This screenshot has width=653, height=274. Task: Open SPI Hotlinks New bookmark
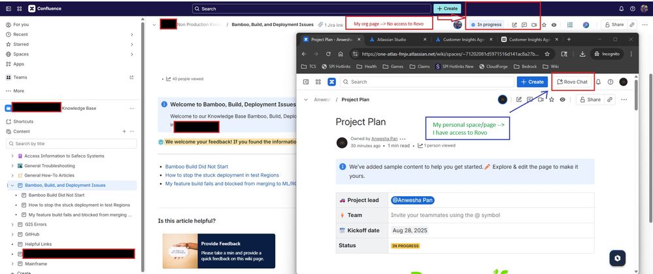[454, 67]
